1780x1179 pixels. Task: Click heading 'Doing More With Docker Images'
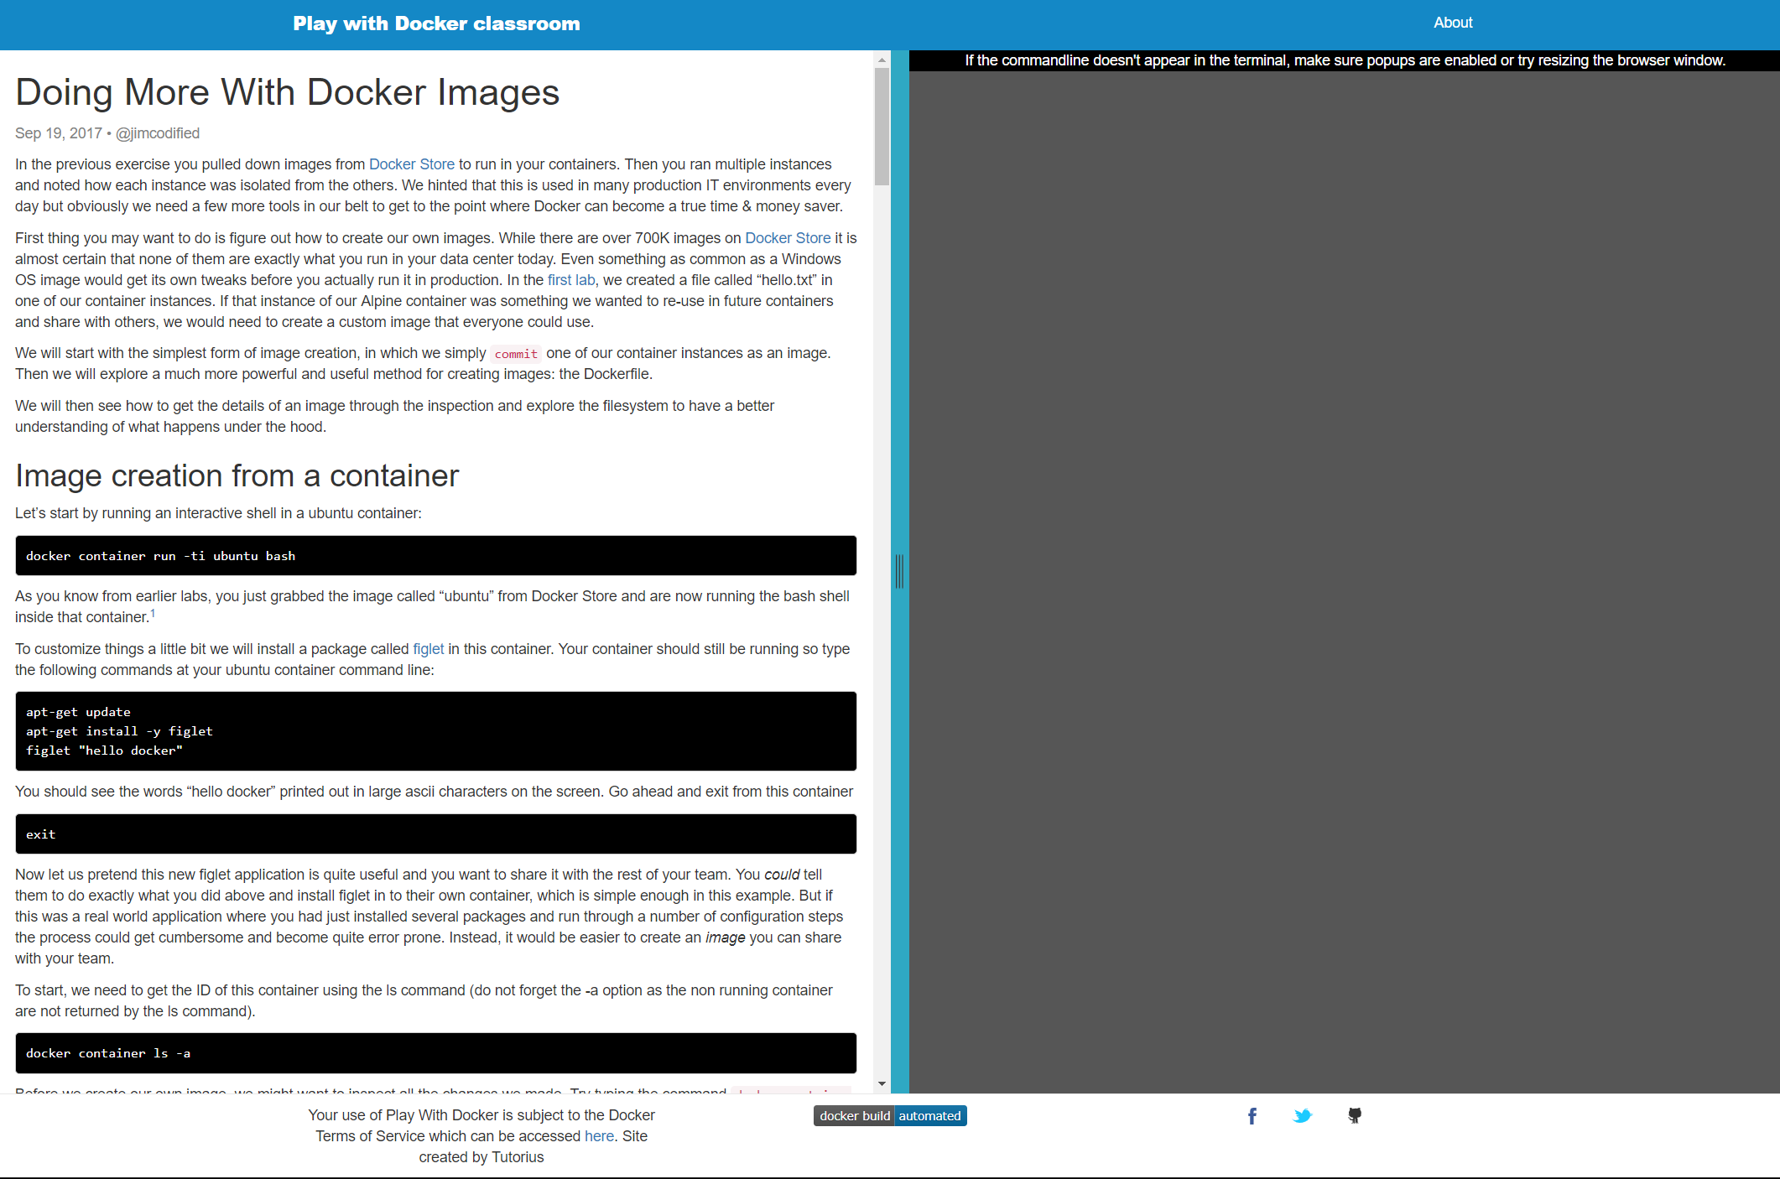[x=287, y=92]
